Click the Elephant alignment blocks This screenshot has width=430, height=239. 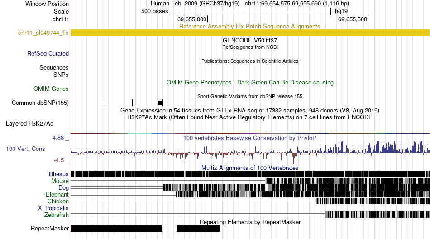[x=303, y=194]
